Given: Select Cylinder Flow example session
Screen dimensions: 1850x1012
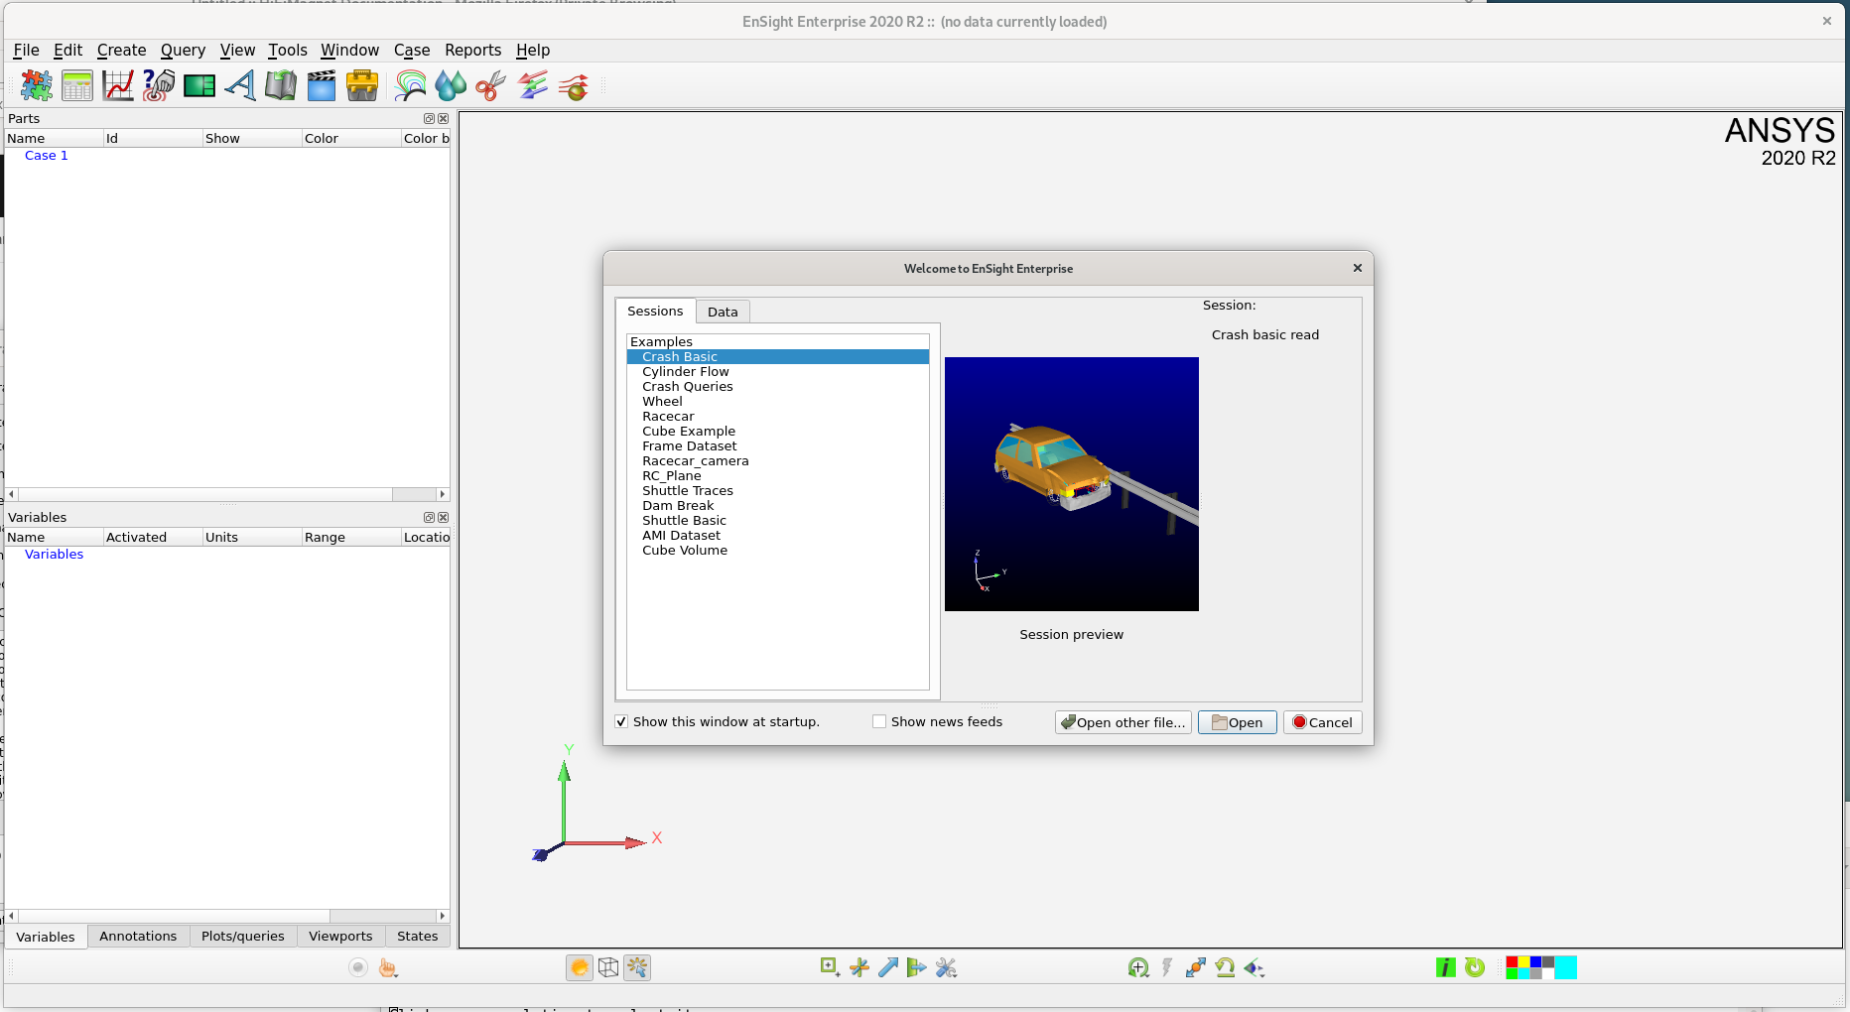Looking at the screenshot, I should click(685, 371).
